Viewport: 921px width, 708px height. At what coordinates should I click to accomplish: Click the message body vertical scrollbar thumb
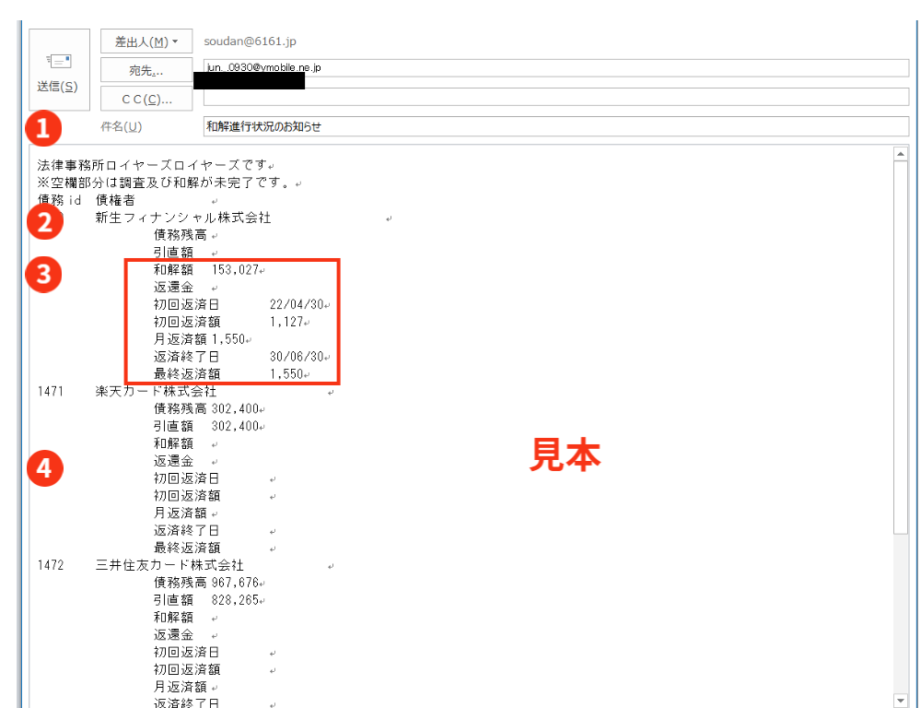click(x=901, y=348)
